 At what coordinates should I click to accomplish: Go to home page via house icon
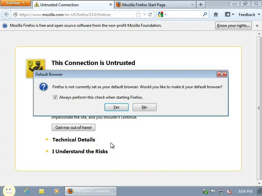click(x=216, y=14)
